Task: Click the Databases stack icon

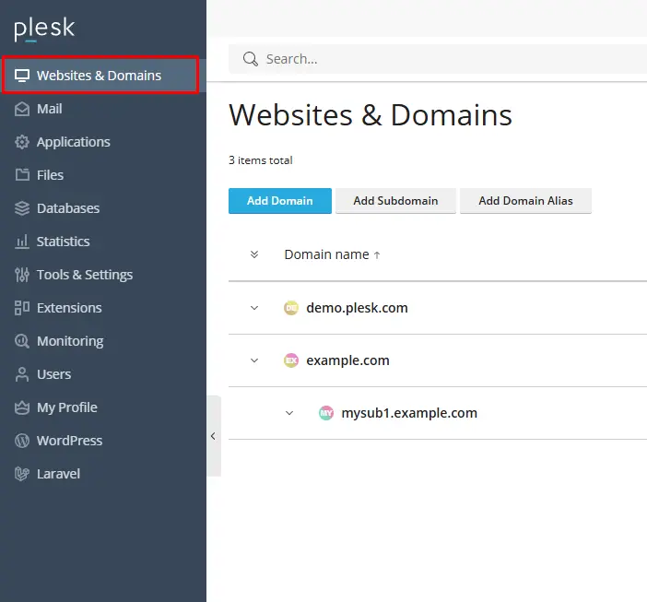Action: click(x=22, y=208)
